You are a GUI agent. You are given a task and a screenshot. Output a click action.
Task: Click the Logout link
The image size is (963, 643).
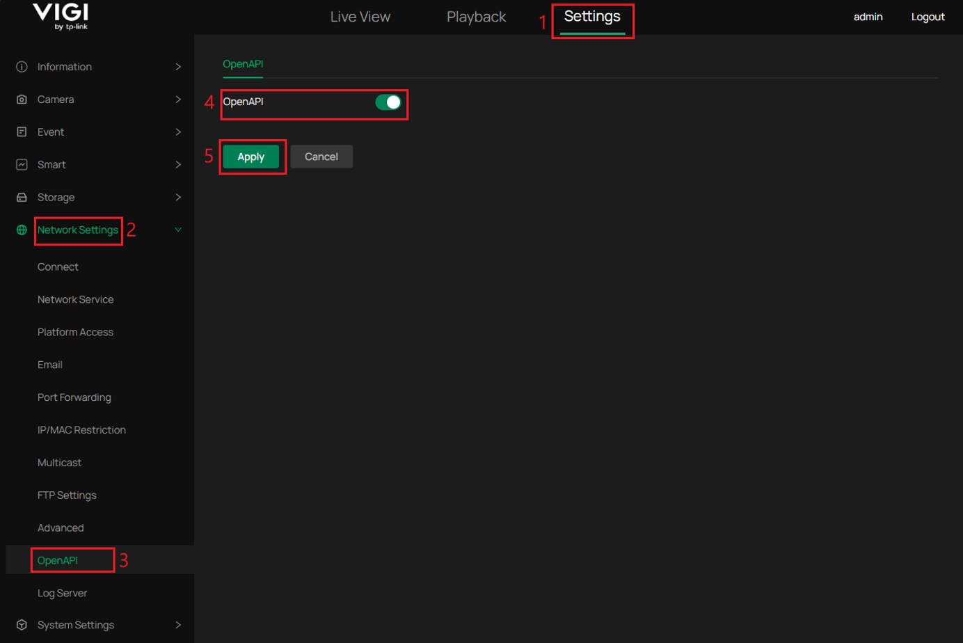pos(928,17)
